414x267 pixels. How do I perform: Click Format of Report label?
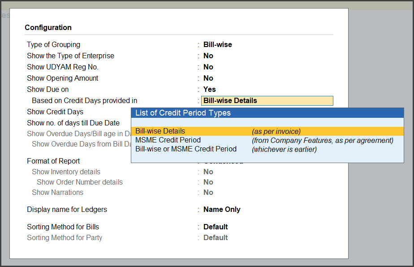point(53,161)
